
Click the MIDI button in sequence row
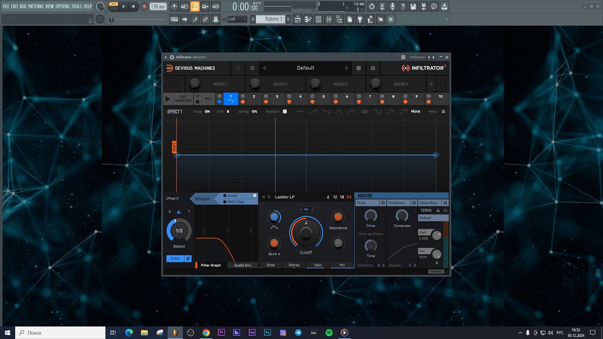(x=208, y=99)
